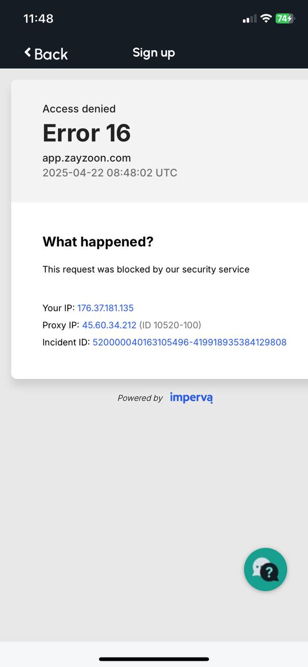Tap the What happened? heading
Viewport: 308px width, 667px height.
click(98, 242)
